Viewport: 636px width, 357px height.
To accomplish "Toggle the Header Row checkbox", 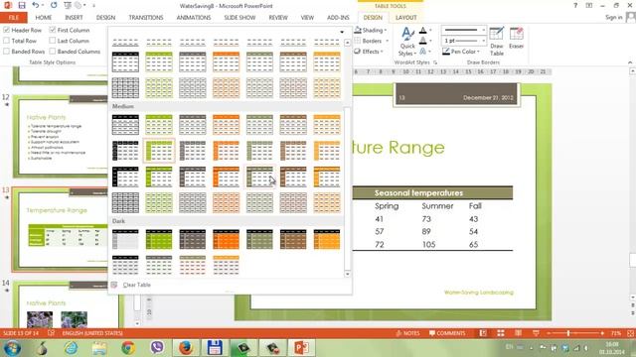I will pos(6,30).
